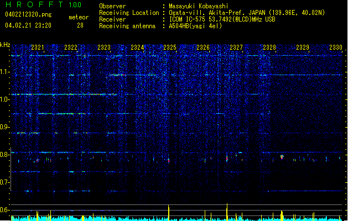Click the 2322 time marker
This screenshot has width=348, height=221.
coord(71,48)
